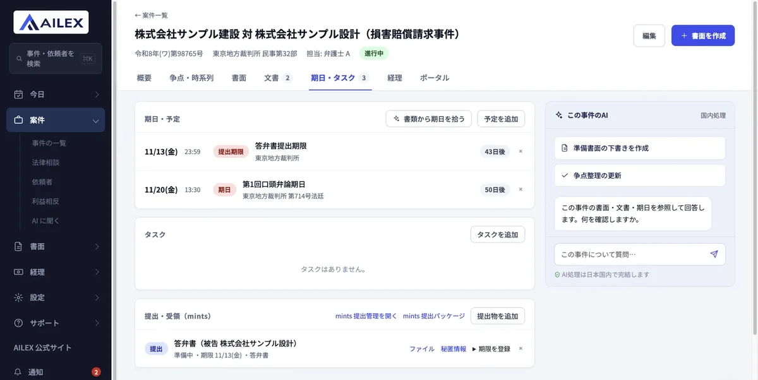Expand the 今日 sidebar section
Viewport: 758px width, 380px height.
(x=97, y=95)
